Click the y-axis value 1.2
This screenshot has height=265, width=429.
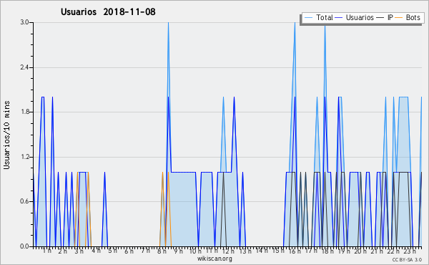[x=24, y=157]
